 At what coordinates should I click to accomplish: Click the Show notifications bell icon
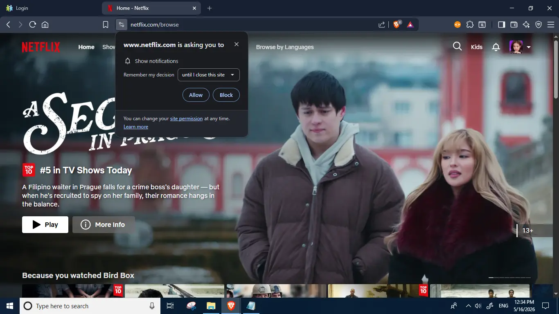pyautogui.click(x=128, y=61)
